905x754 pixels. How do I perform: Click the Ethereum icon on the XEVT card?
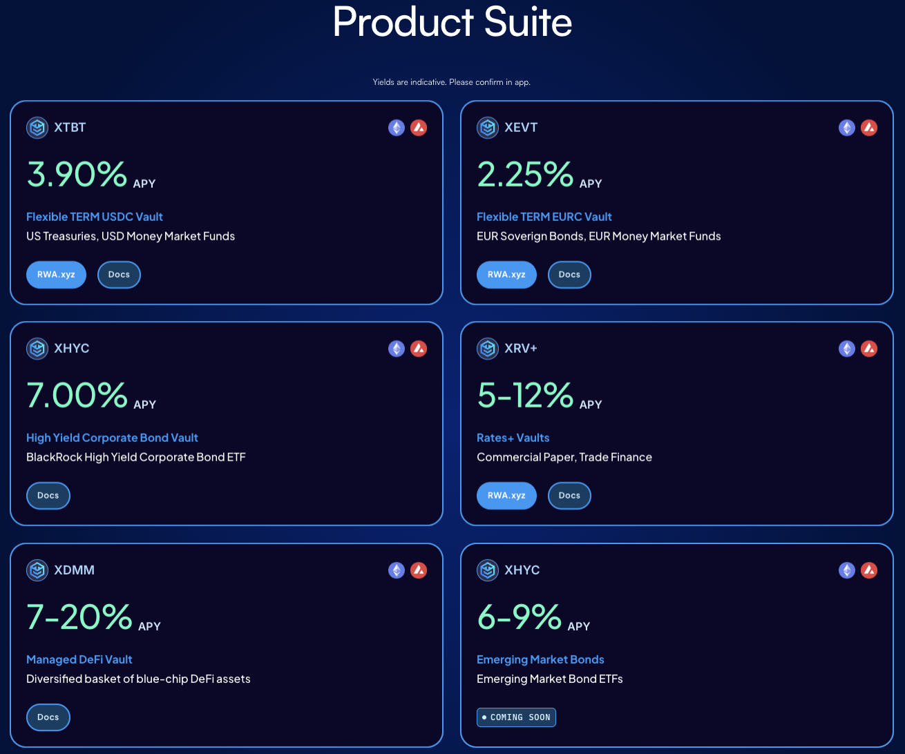click(847, 128)
